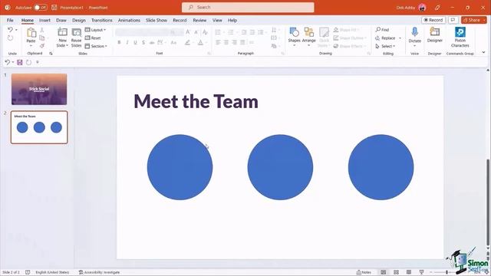Customize Quick Access Toolbar dropdown
This screenshot has height=276, width=491.
38,62
